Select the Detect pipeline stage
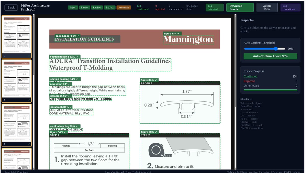The width and height of the screenshot is (306, 173). [84, 8]
